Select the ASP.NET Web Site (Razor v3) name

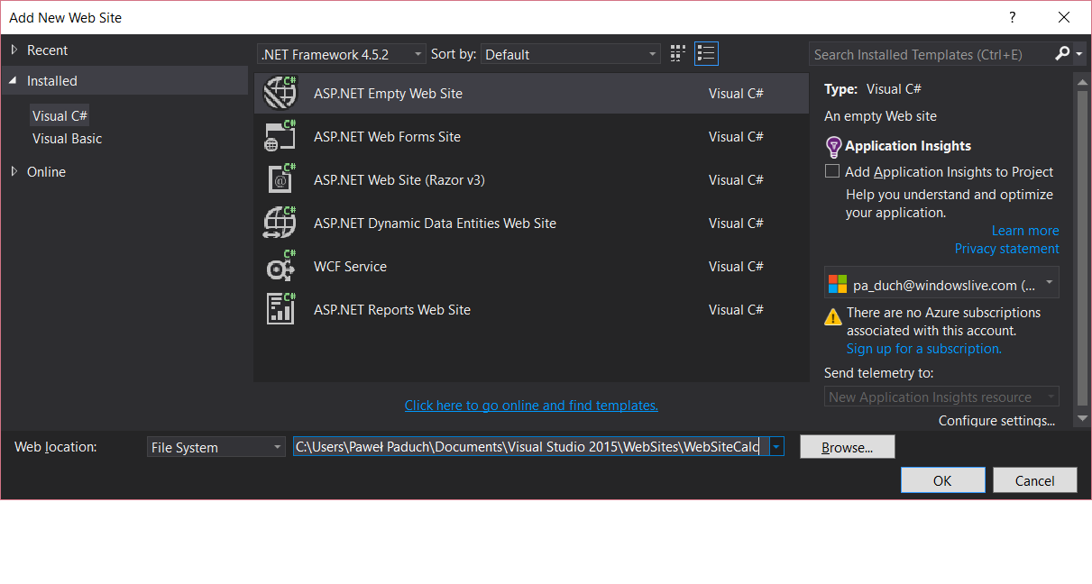399,180
